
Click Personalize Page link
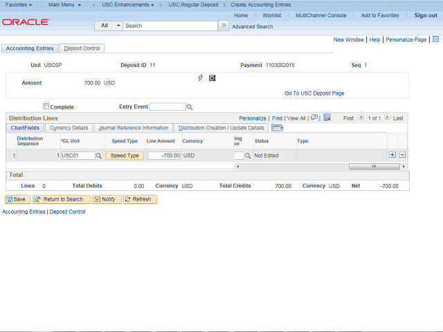point(406,39)
